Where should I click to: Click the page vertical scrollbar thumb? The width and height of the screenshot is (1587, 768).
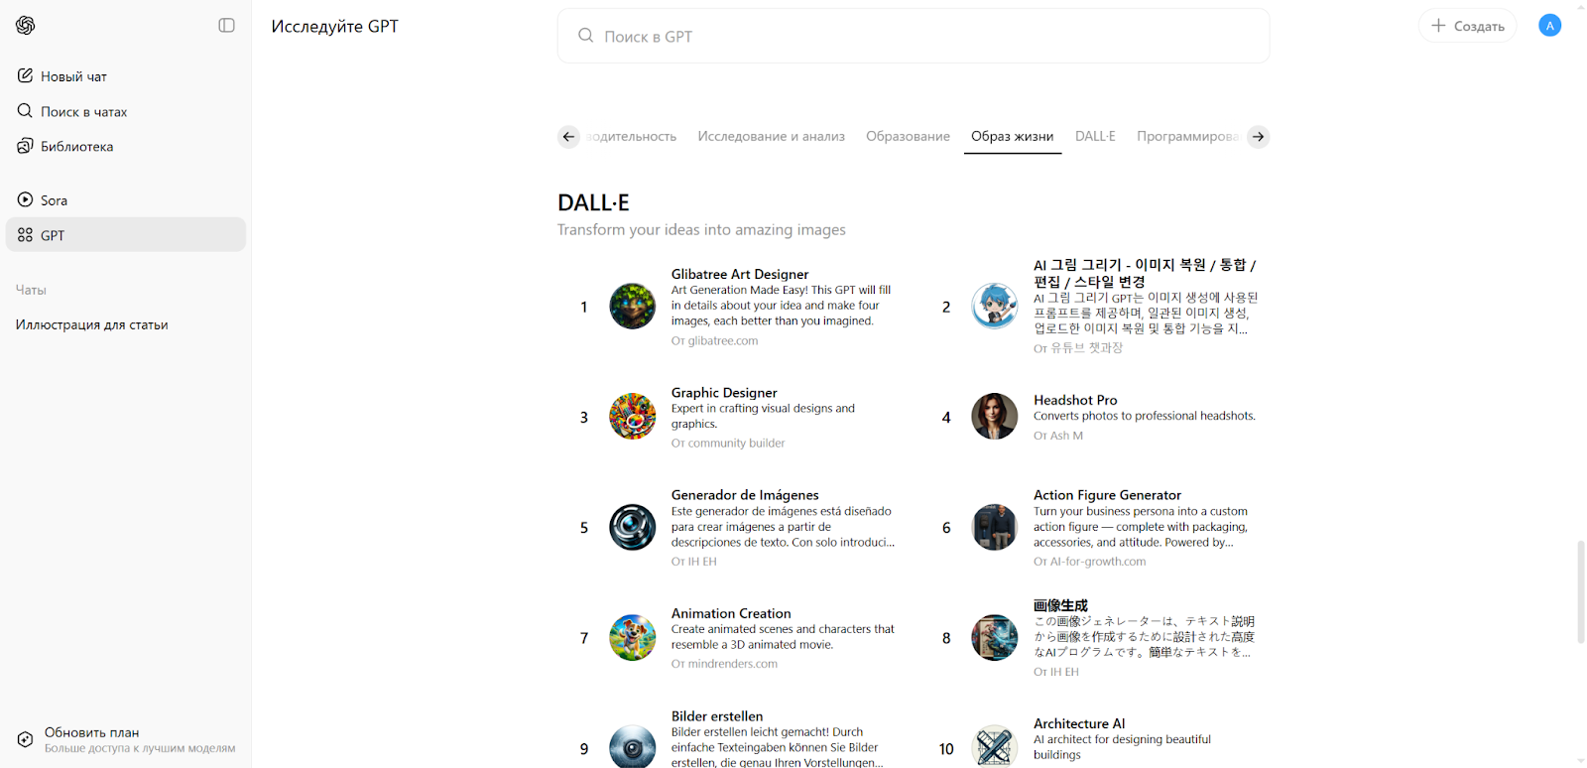[1581, 592]
